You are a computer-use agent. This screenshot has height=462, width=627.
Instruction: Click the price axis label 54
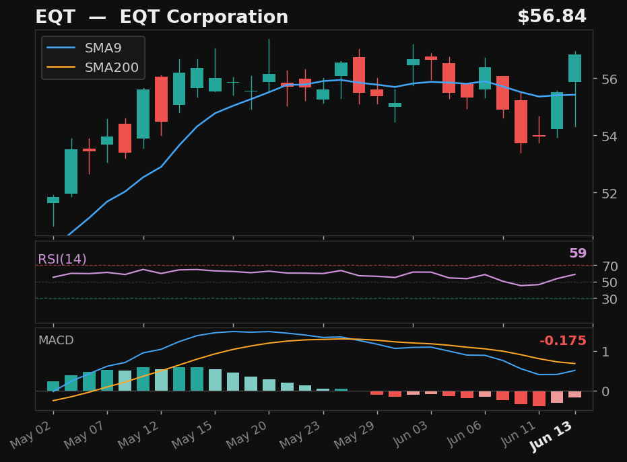pos(609,137)
